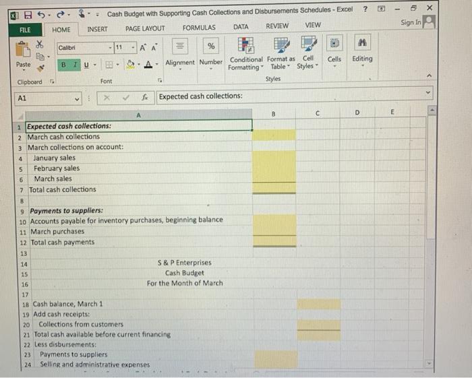Screen dimensions: 472x378
Task: Increase font size with larger A icon
Action: point(143,48)
